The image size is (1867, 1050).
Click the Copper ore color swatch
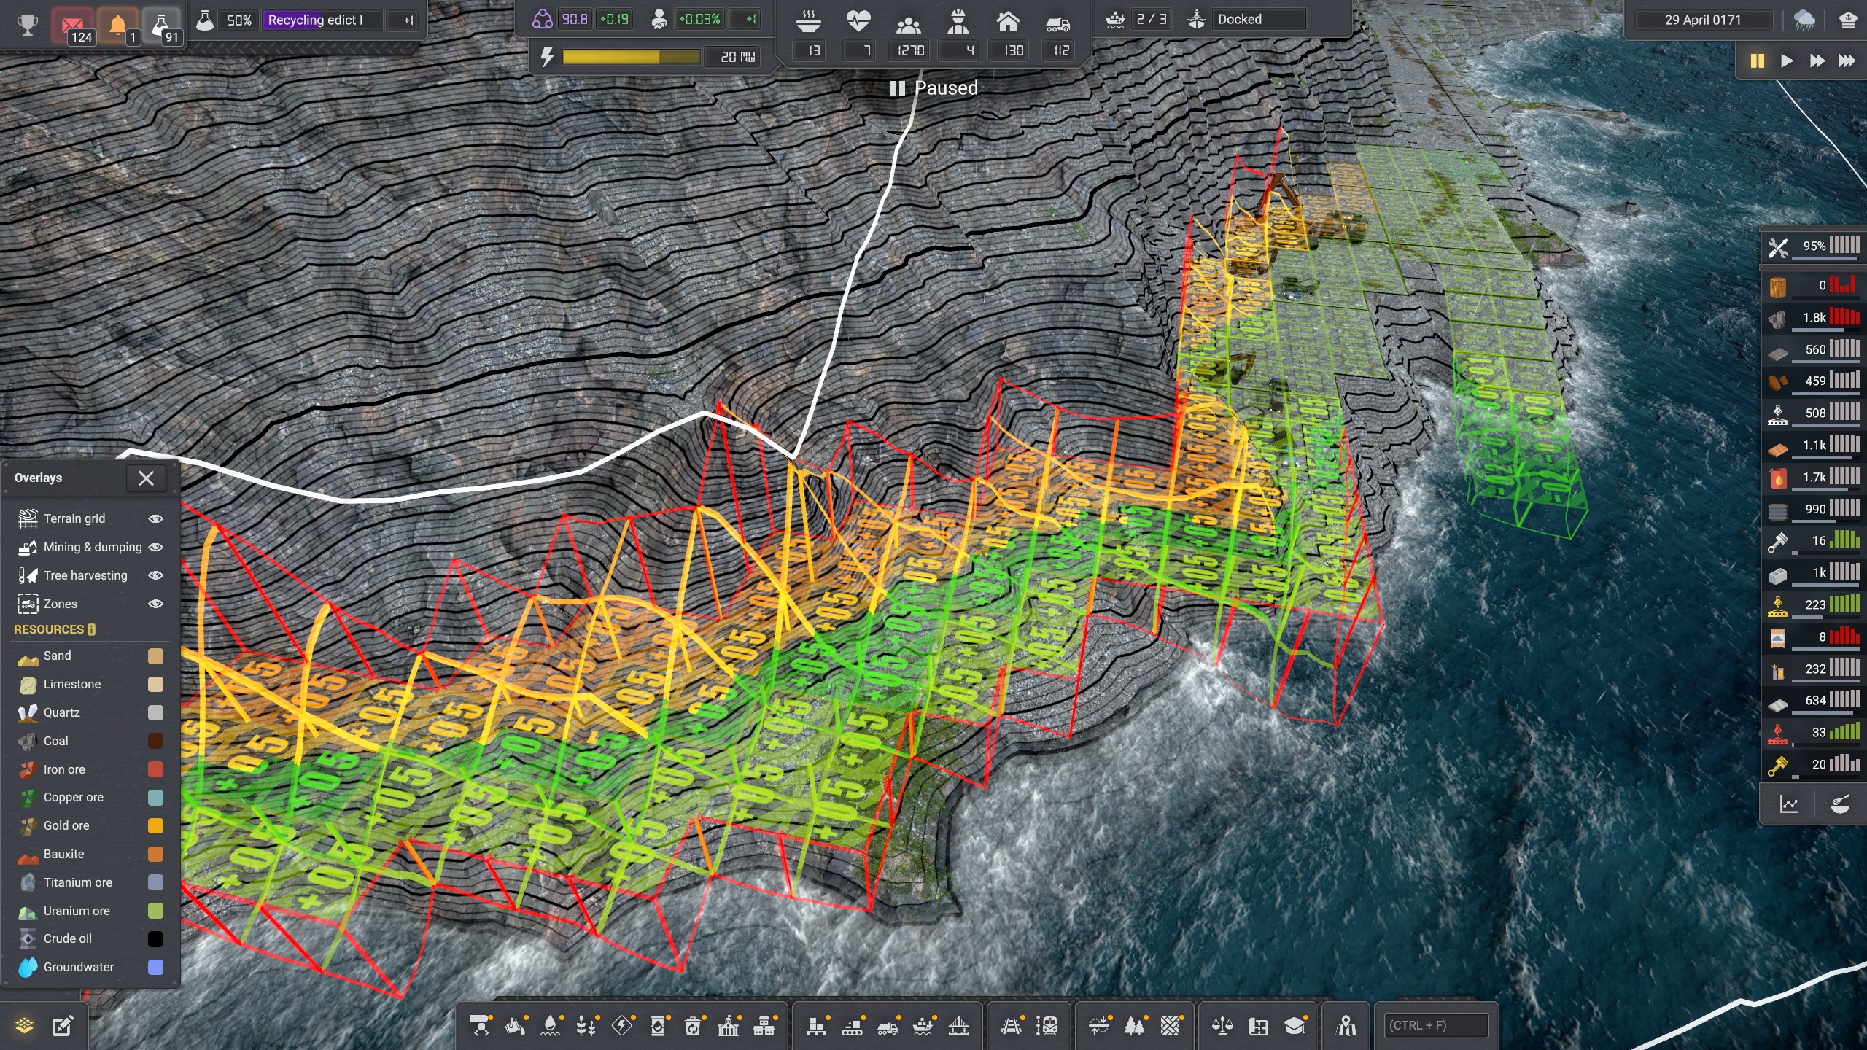coord(155,798)
